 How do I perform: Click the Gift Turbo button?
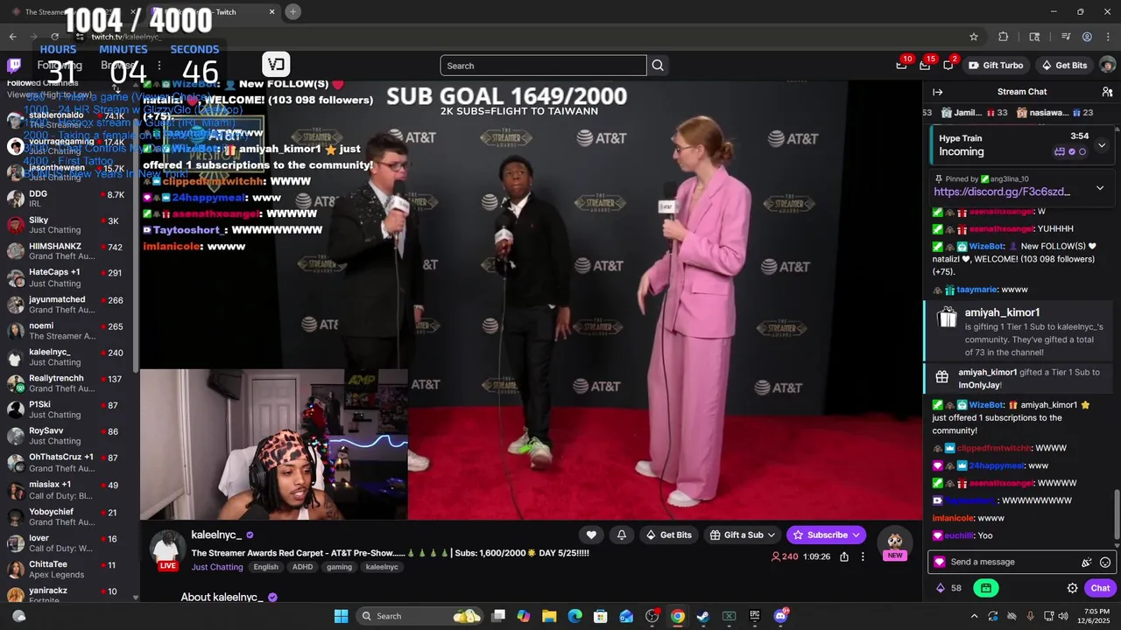pos(996,66)
